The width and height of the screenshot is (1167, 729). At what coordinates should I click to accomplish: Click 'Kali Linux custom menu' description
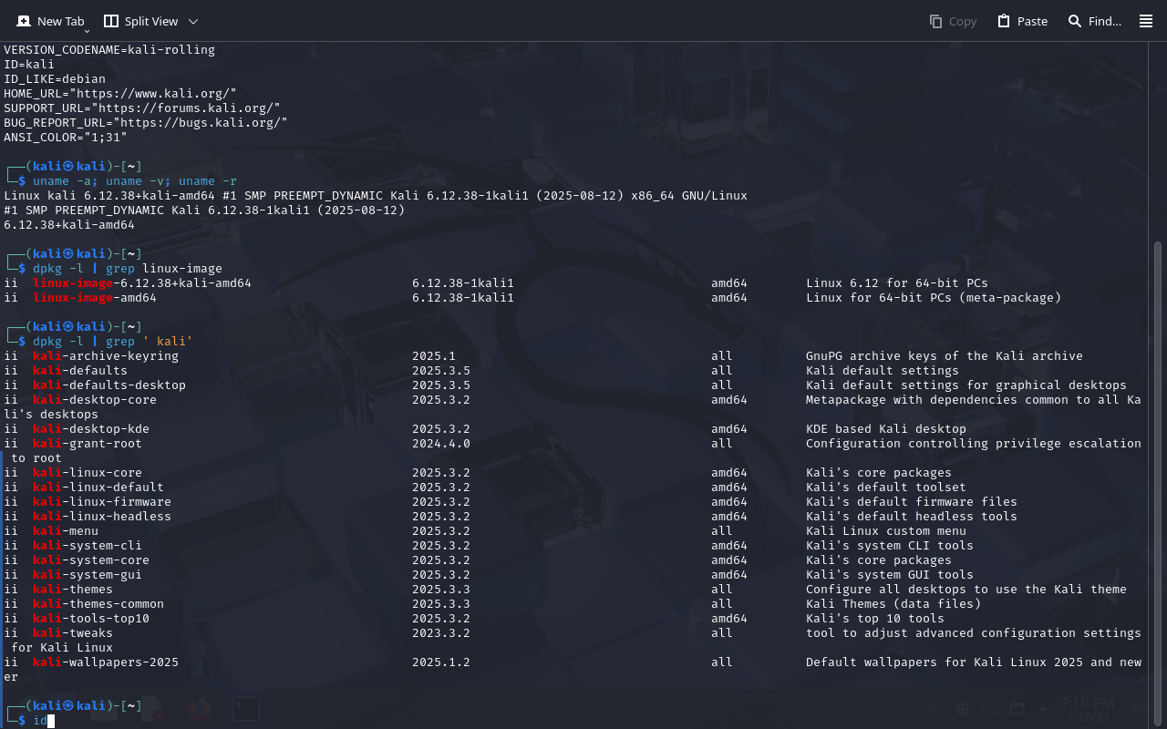tap(886, 531)
